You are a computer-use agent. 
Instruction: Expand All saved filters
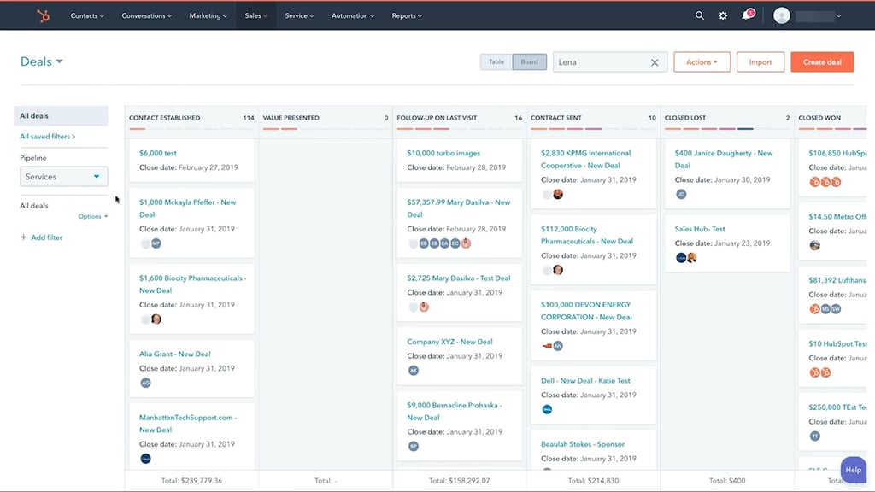(48, 136)
